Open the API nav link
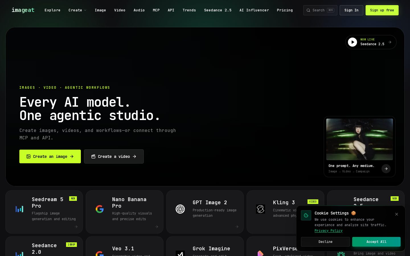Viewport: 410px width, 256px height. pyautogui.click(x=171, y=10)
